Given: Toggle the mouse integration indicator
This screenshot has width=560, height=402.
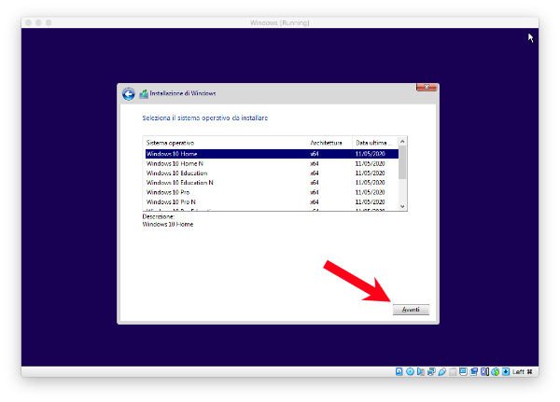Looking at the screenshot, I should point(496,371).
